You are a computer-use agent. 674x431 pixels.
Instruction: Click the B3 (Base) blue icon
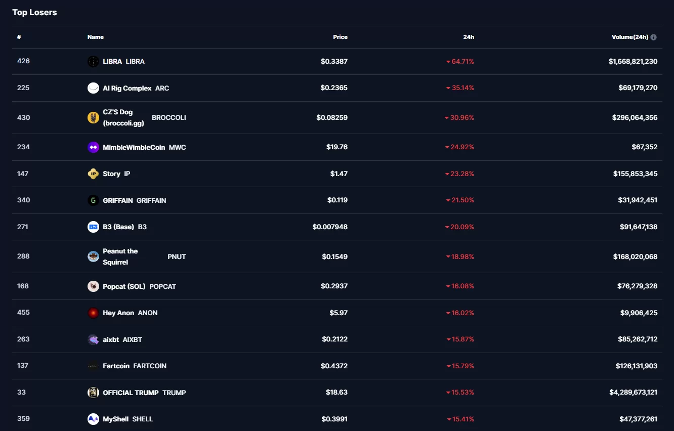click(x=93, y=227)
